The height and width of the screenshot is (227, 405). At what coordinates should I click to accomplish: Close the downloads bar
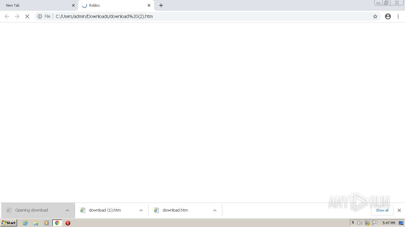click(399, 210)
